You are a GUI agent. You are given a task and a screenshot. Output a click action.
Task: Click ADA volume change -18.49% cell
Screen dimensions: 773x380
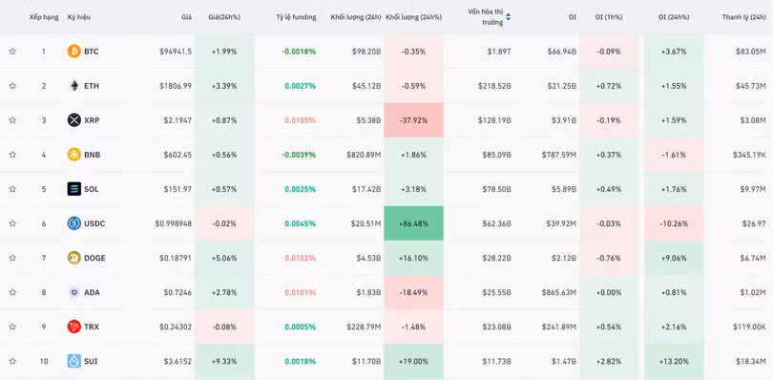[x=413, y=292]
